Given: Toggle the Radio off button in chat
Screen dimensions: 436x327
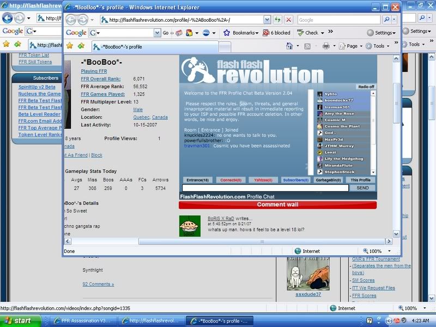Looking at the screenshot, I should (366, 87).
